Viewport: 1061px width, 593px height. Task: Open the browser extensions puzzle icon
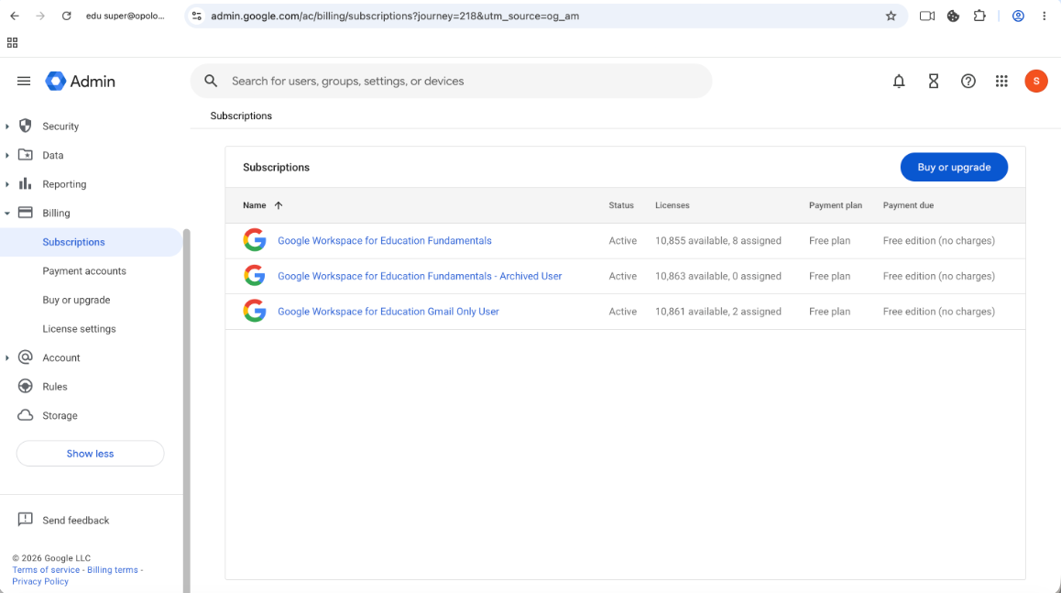(x=979, y=16)
